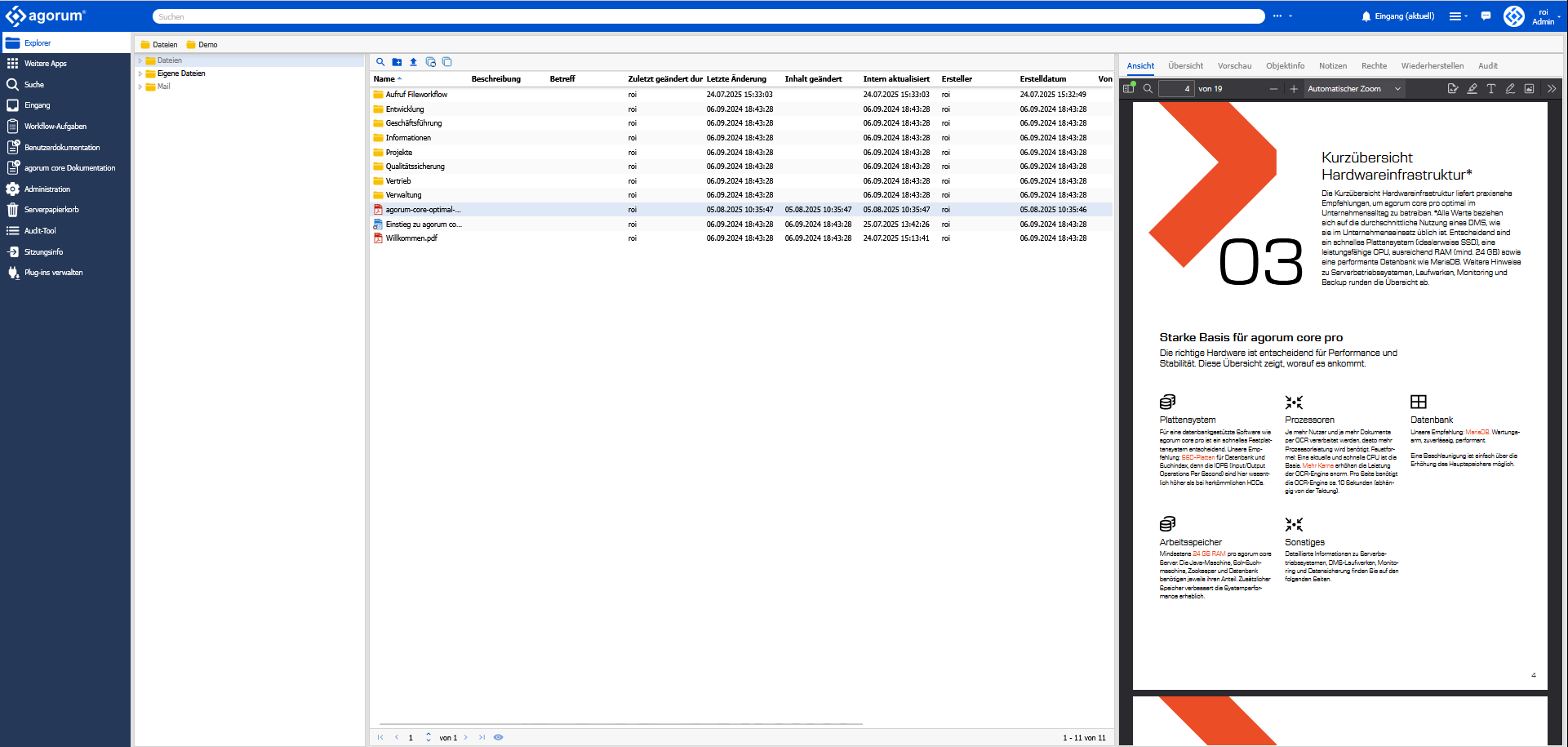The height and width of the screenshot is (747, 1568).
Task: Open agorum core Dokumentation
Action: click(65, 168)
